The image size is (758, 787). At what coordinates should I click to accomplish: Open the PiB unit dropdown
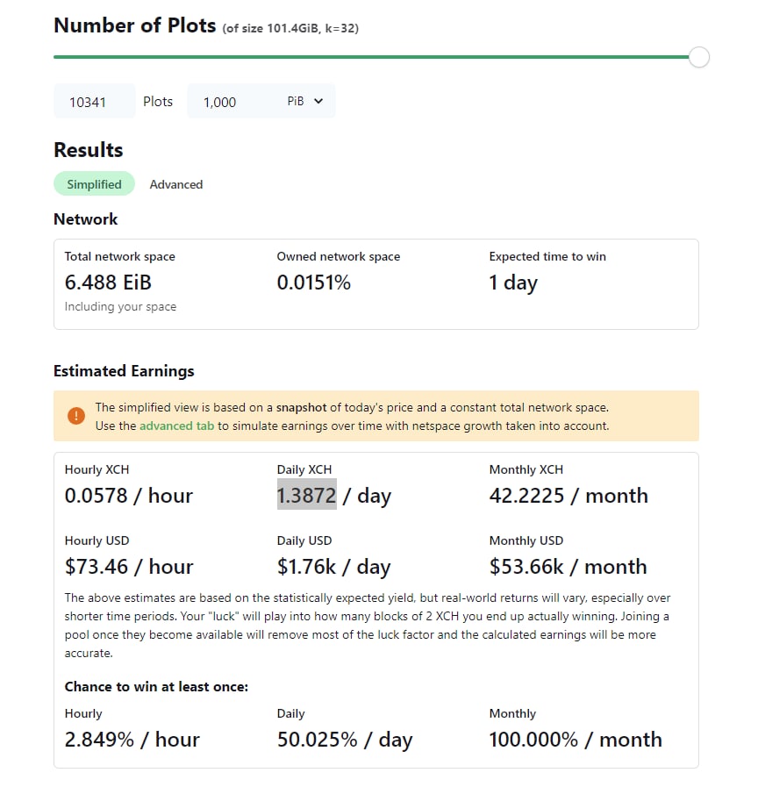[305, 102]
